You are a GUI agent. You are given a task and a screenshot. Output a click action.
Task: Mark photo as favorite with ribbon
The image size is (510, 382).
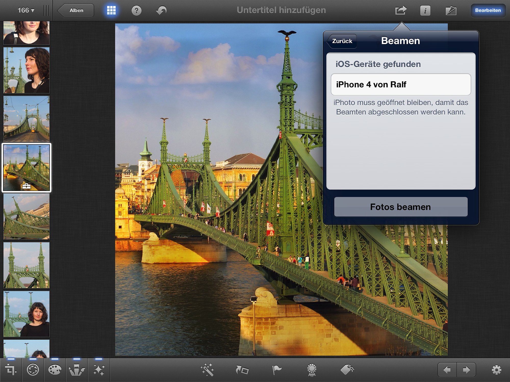point(312,370)
